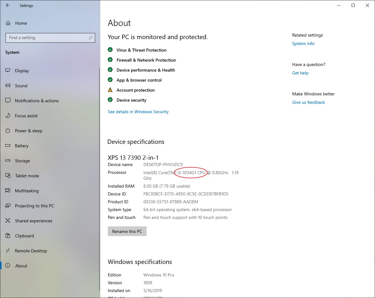Click the Remote Desktop icon
The image size is (375, 298).
tap(8, 251)
